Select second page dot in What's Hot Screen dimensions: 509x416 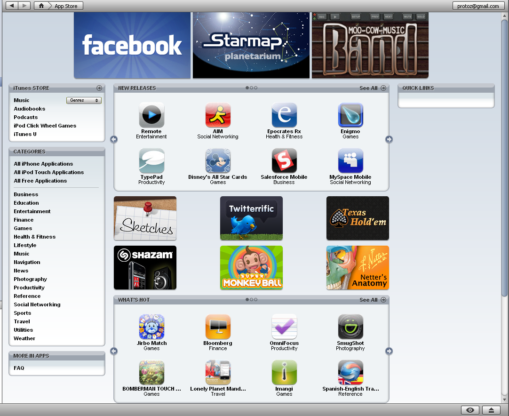pyautogui.click(x=251, y=299)
